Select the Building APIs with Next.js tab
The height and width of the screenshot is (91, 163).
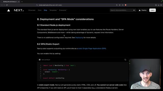10,2
